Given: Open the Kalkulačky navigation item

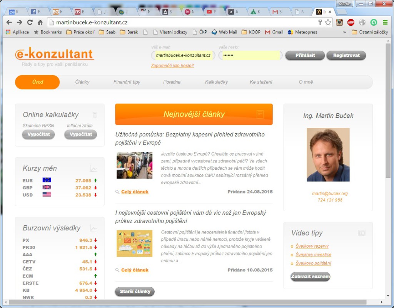Looking at the screenshot, I should (x=216, y=82).
